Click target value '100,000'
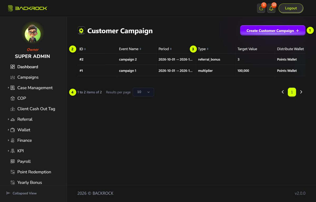Screen dimensions: 316x202 (x=243, y=71)
